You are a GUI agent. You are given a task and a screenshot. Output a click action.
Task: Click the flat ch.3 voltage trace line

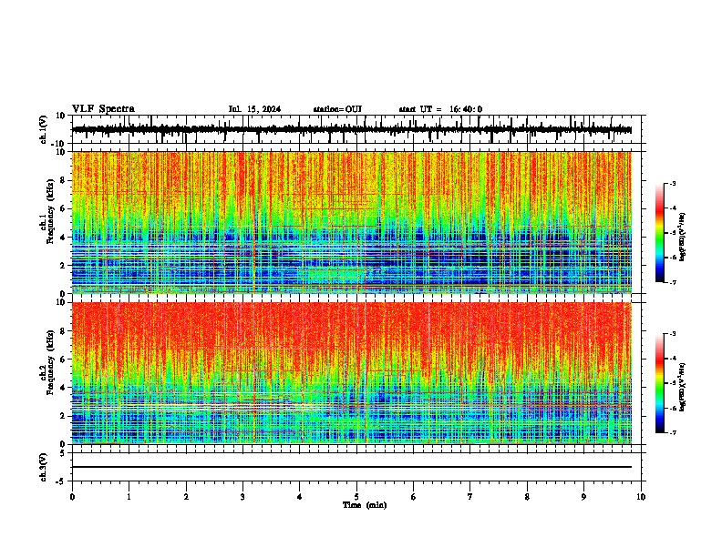tap(352, 467)
